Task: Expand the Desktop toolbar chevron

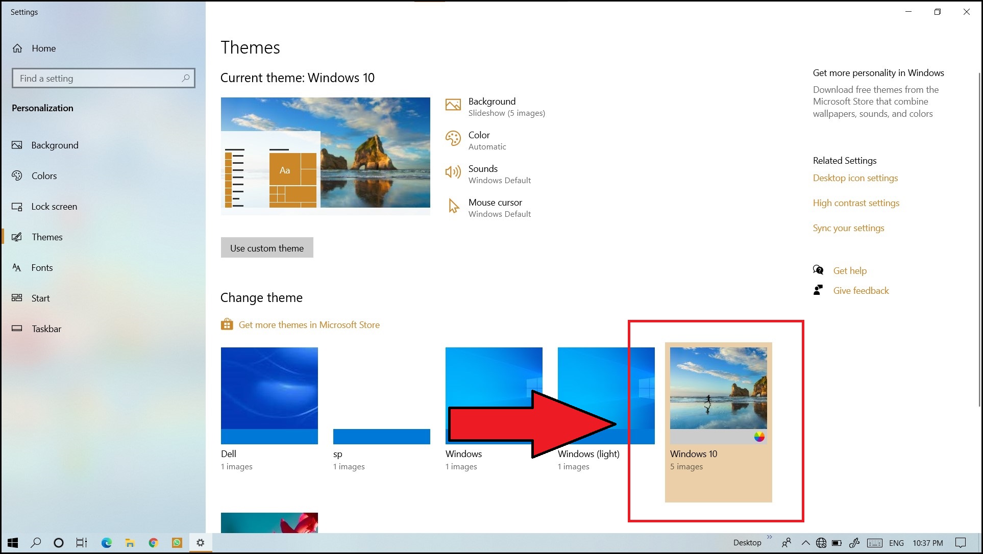Action: tap(770, 537)
